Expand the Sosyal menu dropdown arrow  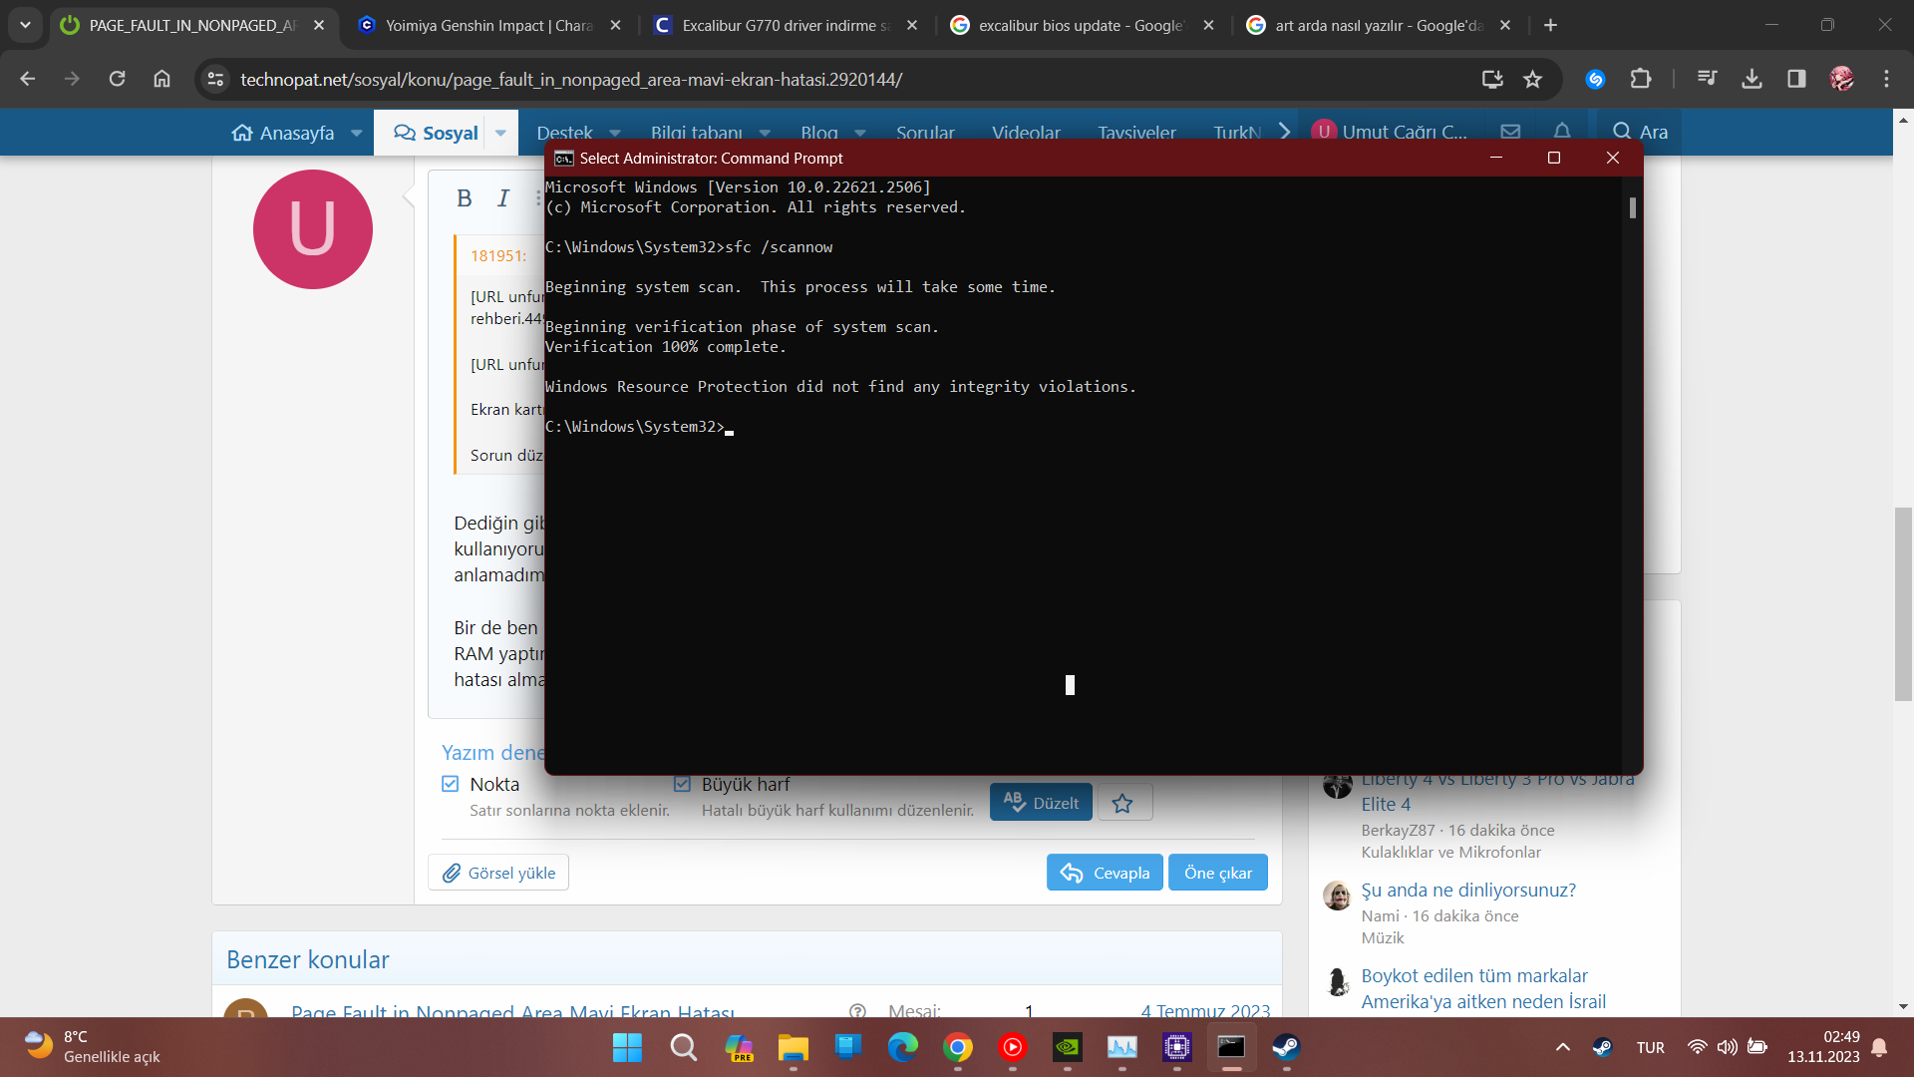point(500,133)
